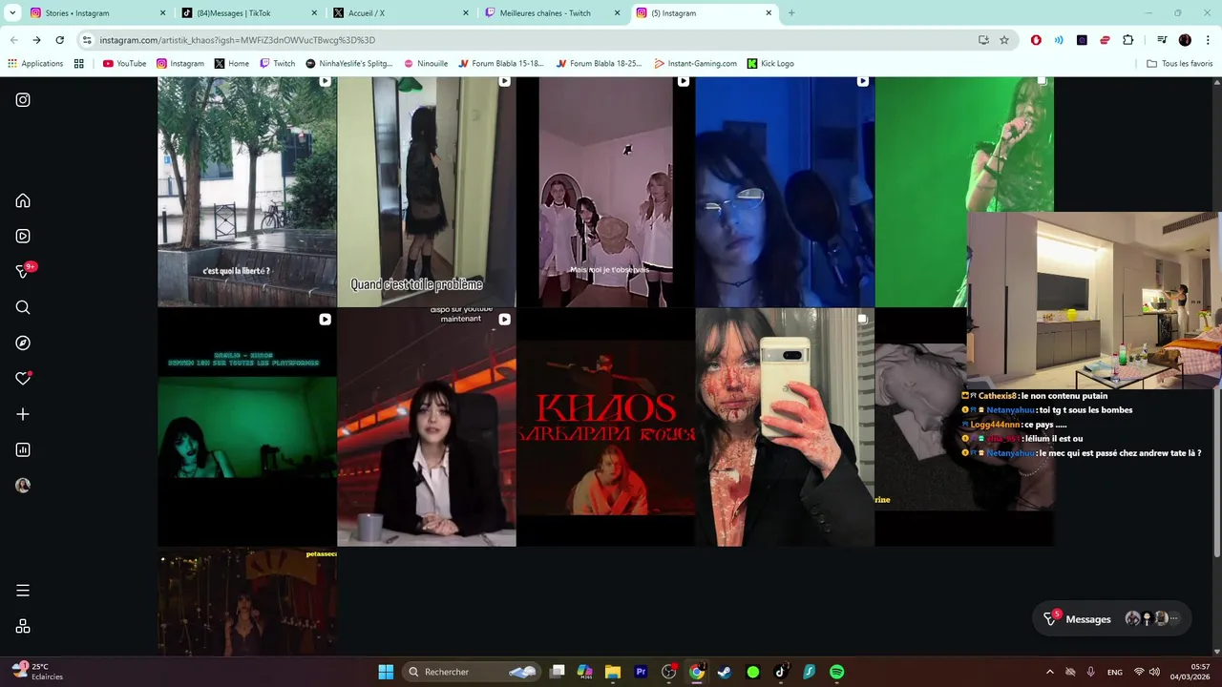Click the install app icon in address bar
This screenshot has width=1222, height=687.
[983, 40]
